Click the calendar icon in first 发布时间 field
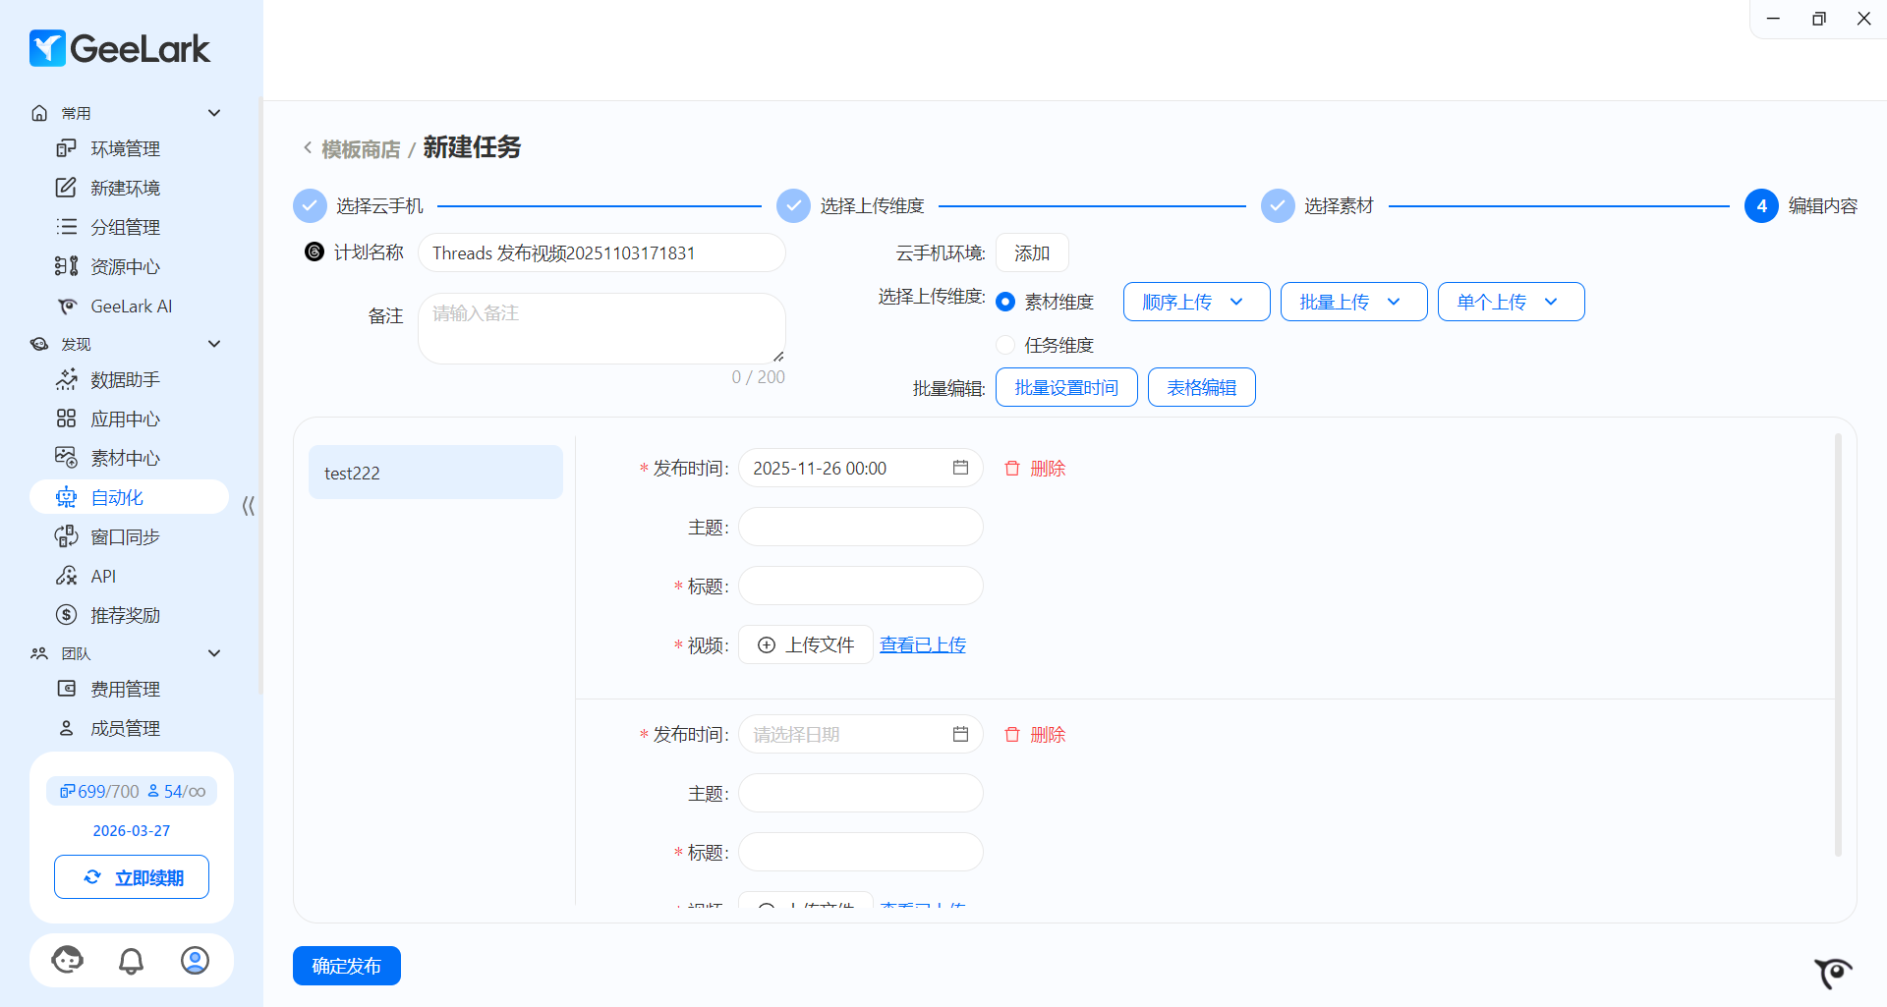This screenshot has width=1887, height=1007. point(960,468)
